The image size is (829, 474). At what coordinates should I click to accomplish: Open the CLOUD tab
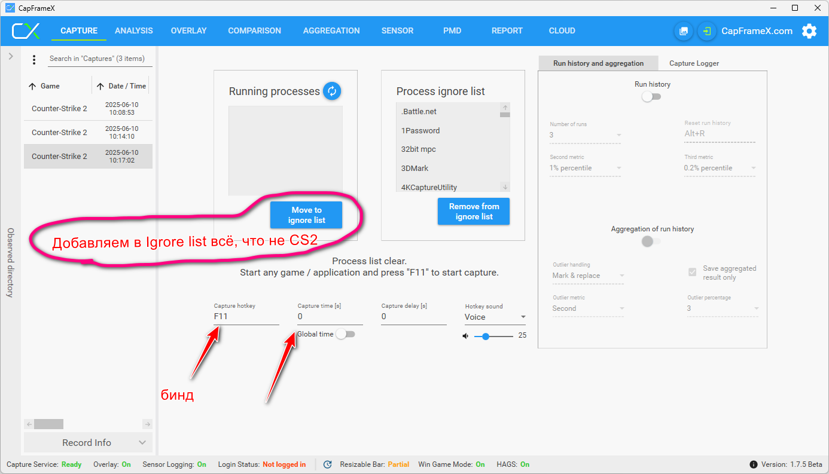(x=562, y=30)
